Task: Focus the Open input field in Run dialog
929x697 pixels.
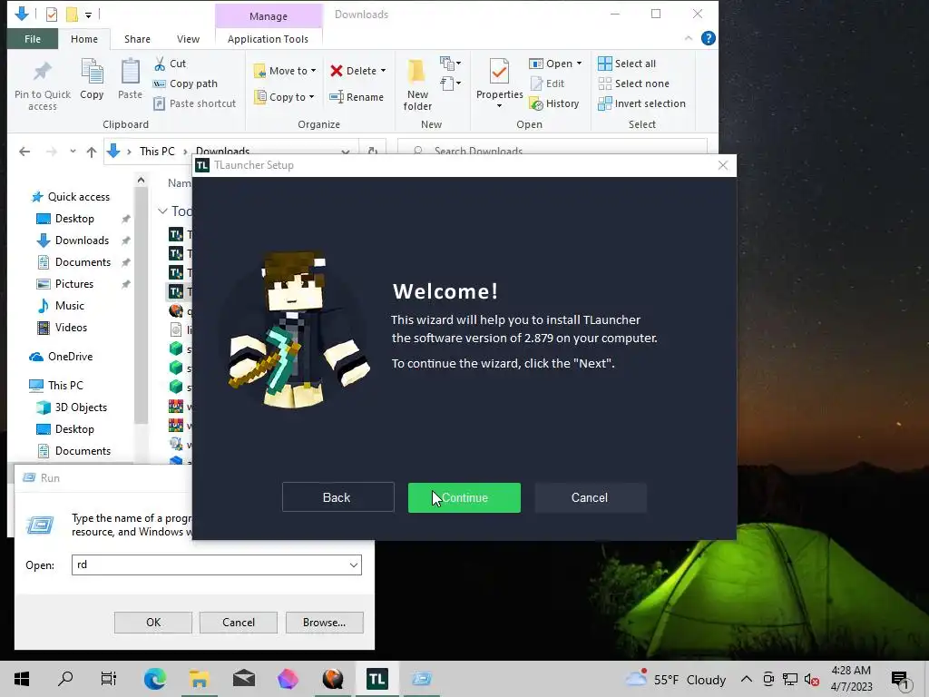Action: pyautogui.click(x=210, y=564)
